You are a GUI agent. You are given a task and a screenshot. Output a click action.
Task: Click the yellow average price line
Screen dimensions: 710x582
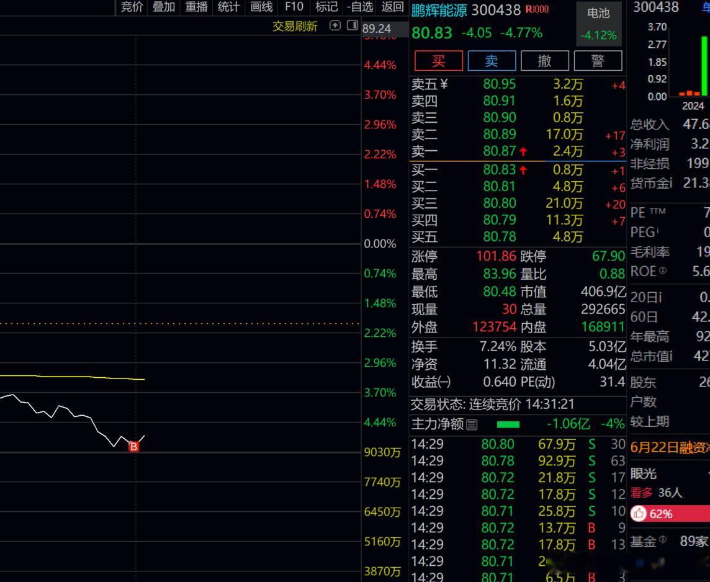(x=73, y=377)
